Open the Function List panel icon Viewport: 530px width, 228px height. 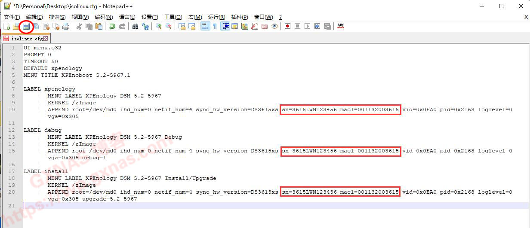255,26
